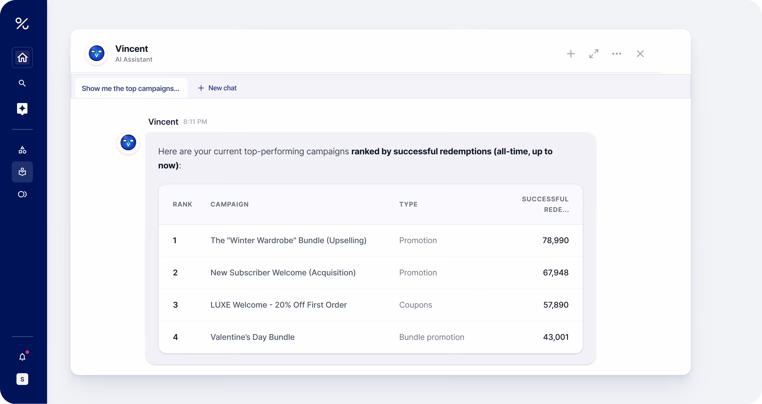Click the 'S' user avatar at sidebar bottom
Image resolution: width=762 pixels, height=404 pixels.
pyautogui.click(x=22, y=379)
